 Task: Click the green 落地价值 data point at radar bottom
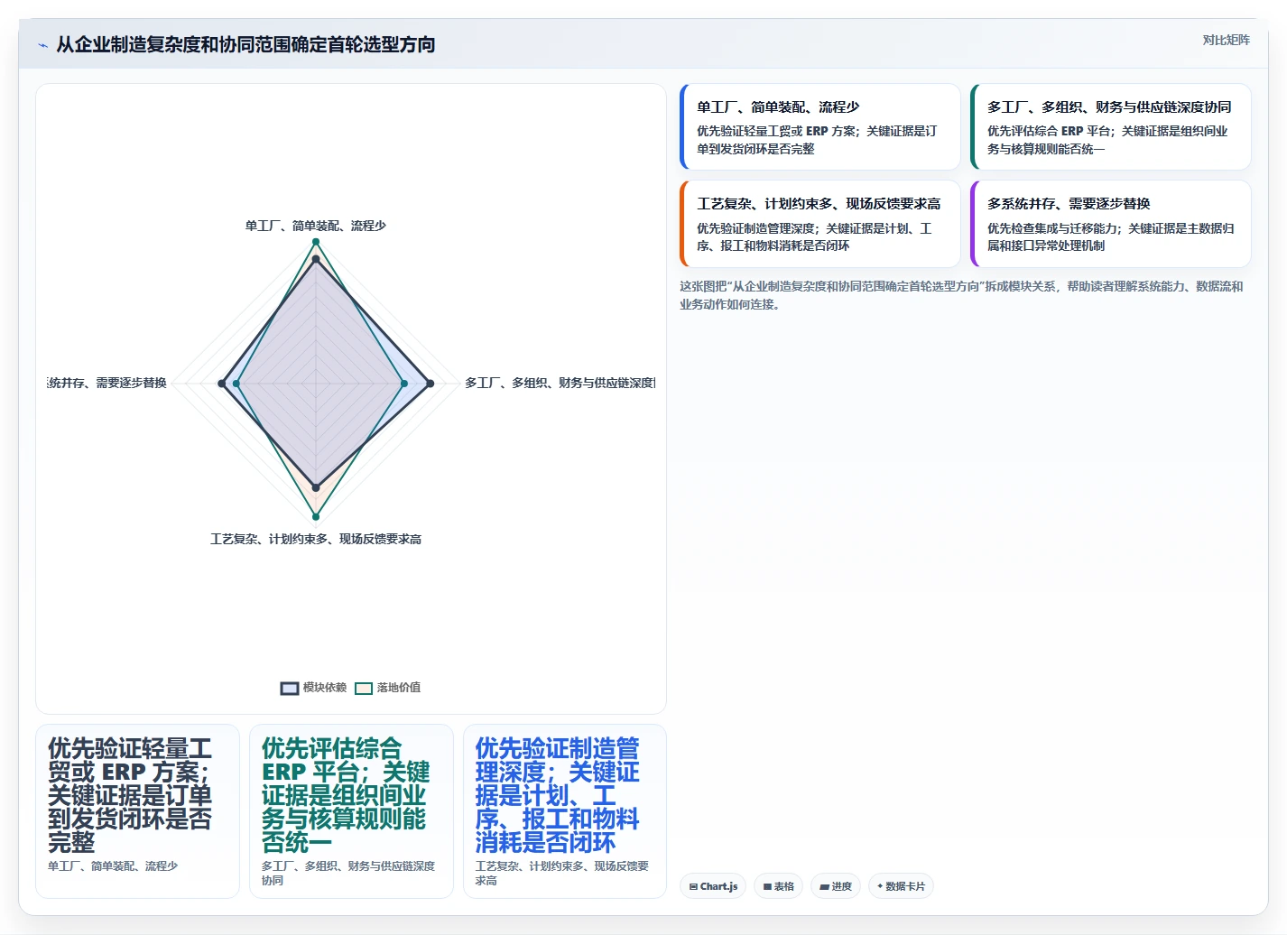click(316, 516)
